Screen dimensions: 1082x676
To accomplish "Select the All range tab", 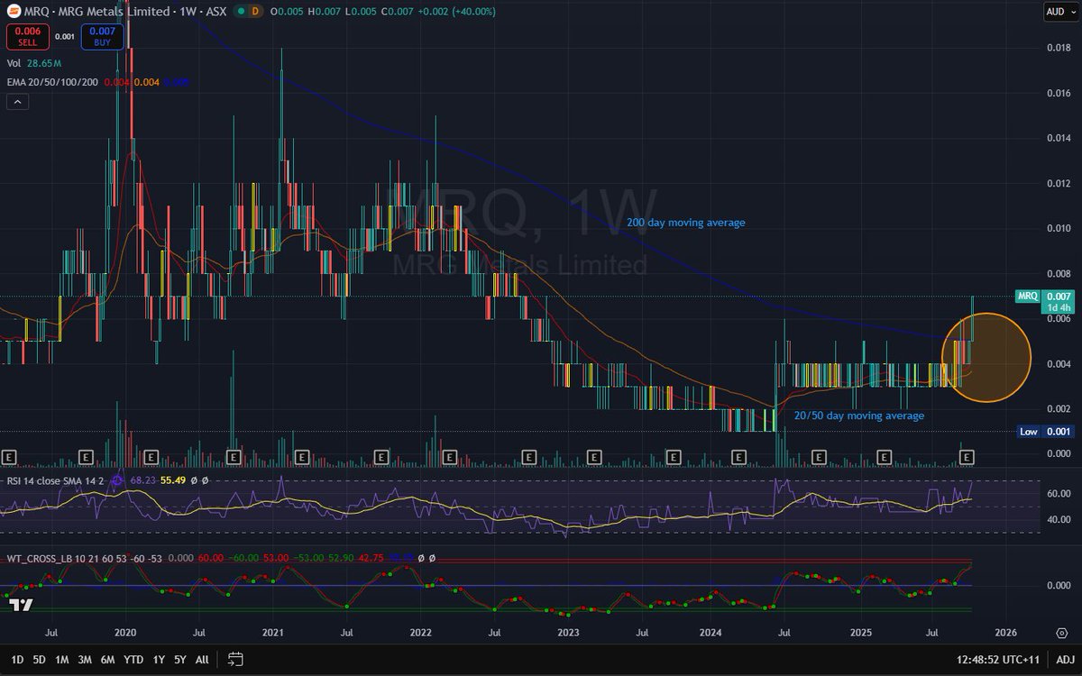I will (x=202, y=660).
